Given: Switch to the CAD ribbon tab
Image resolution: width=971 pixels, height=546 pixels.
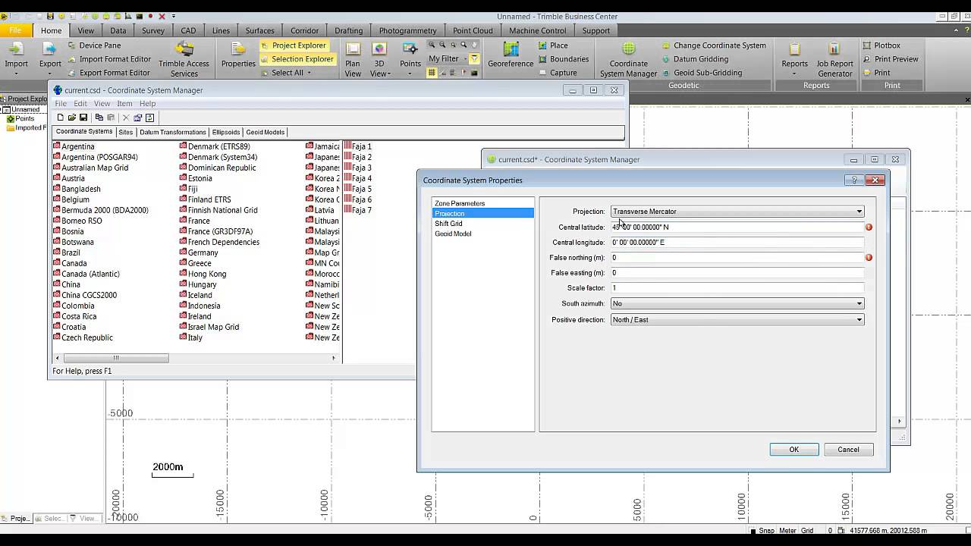Looking at the screenshot, I should 188,30.
